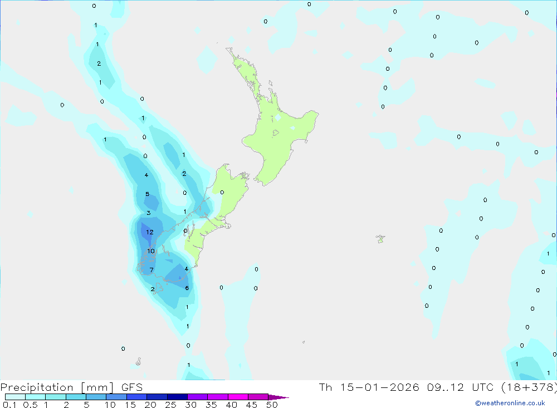This screenshot has width=557, height=408.
Task: Click the UTC (18+378) forecast hour text
Action: [x=514, y=387]
